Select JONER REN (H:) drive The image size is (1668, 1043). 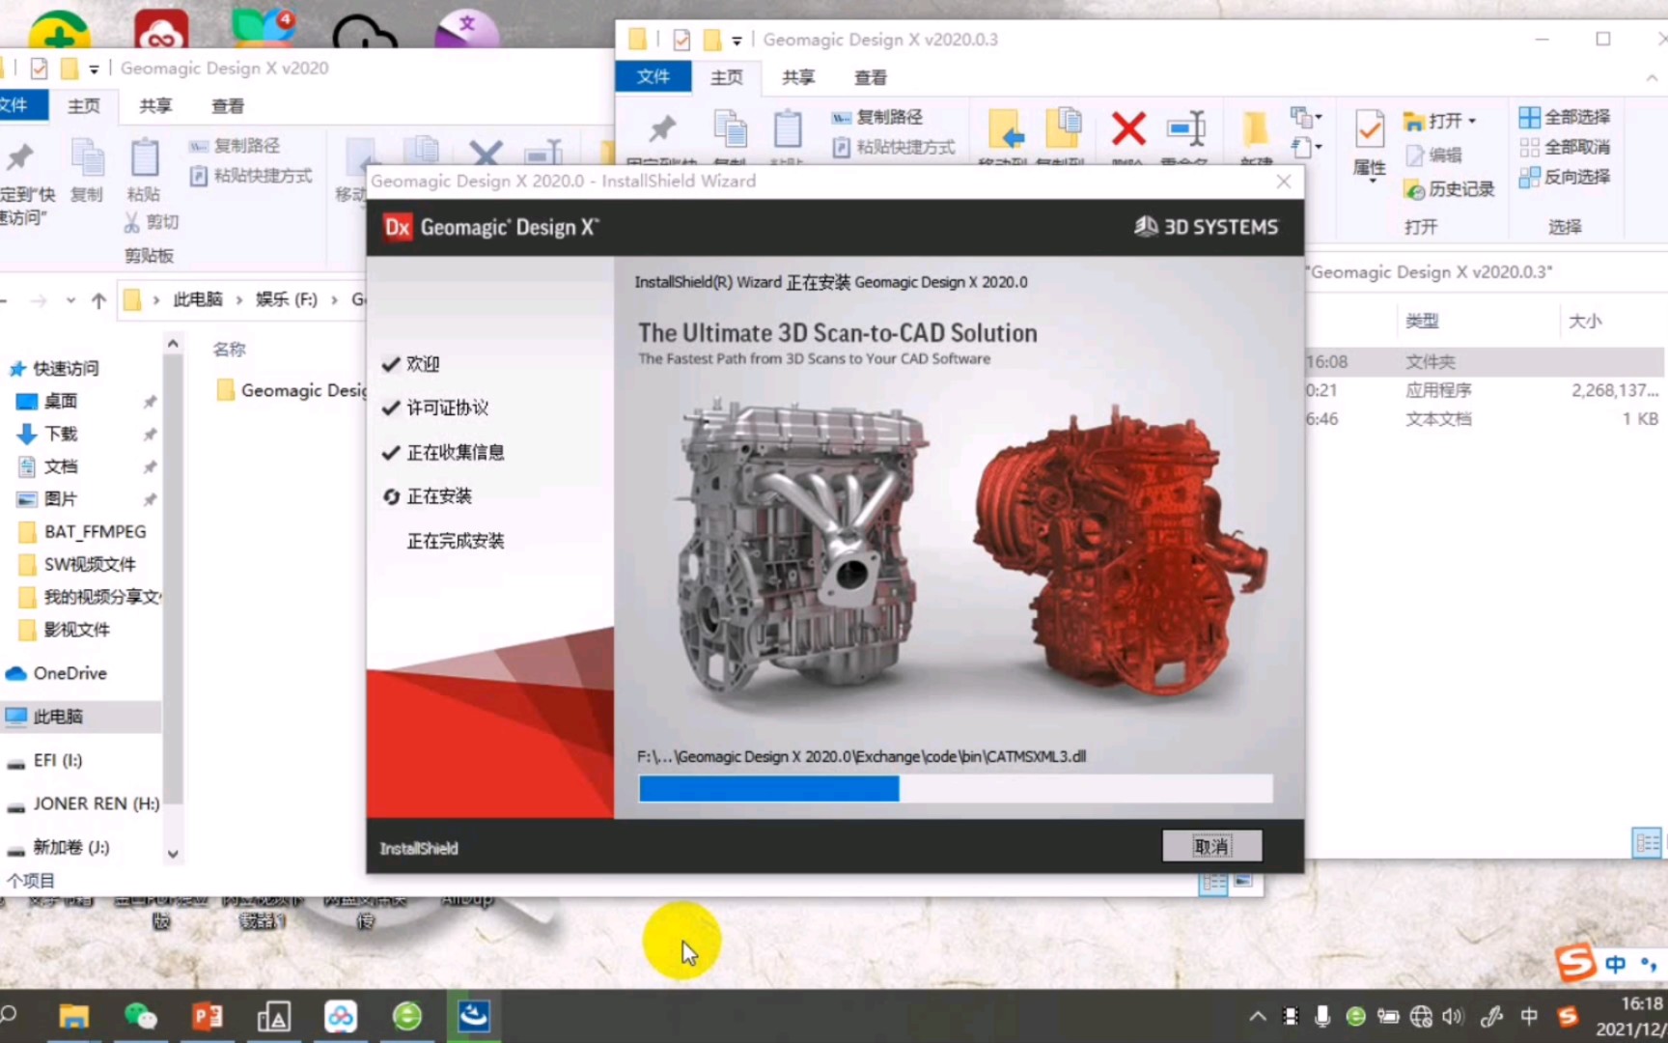pyautogui.click(x=96, y=803)
